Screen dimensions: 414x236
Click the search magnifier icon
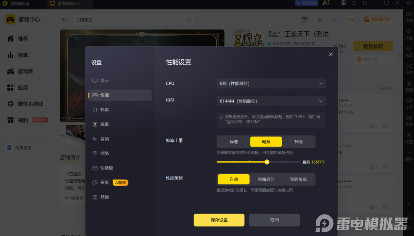[189, 20]
